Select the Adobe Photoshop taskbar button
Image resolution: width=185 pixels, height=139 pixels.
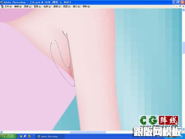tap(50, 136)
